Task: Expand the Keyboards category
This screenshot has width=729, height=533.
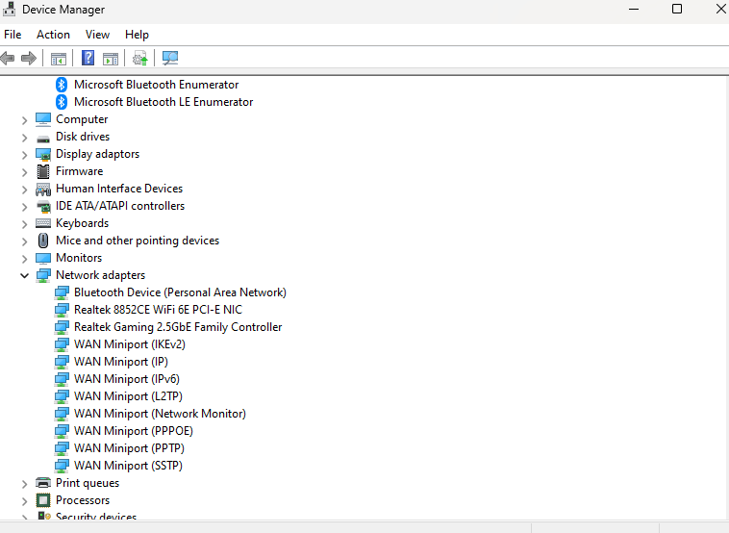Action: [x=24, y=224]
